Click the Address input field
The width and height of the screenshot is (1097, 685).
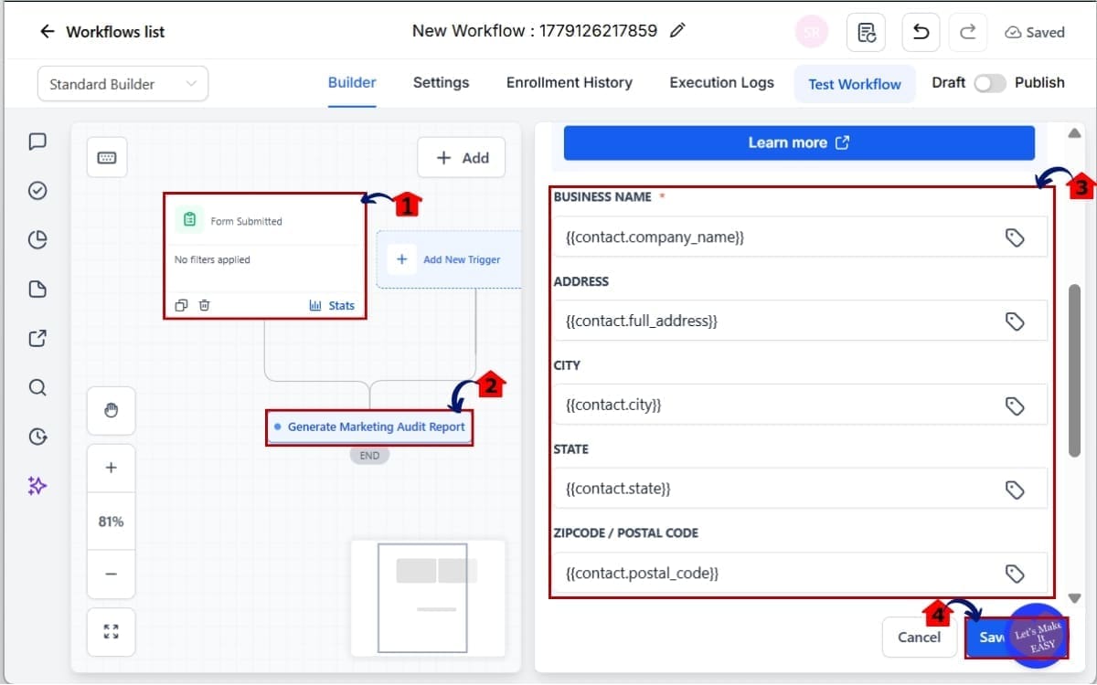pyautogui.click(x=800, y=321)
